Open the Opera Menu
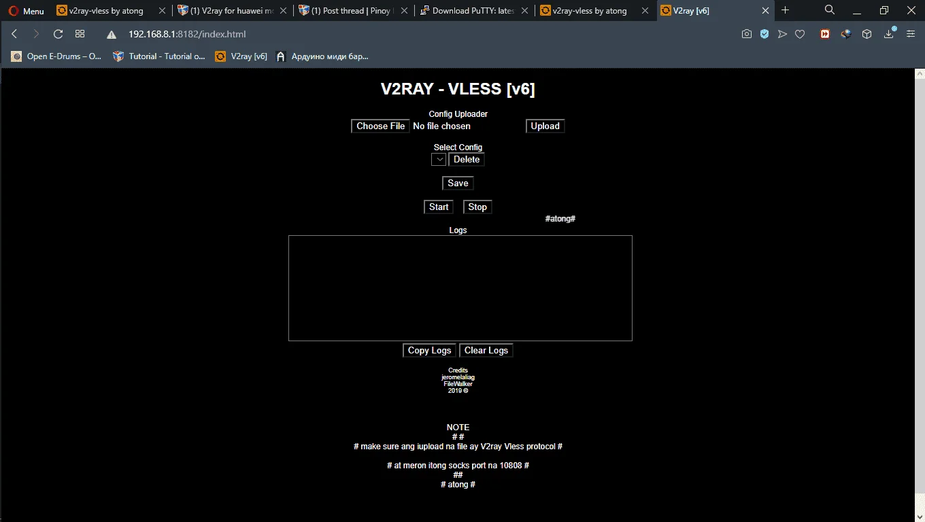Image resolution: width=925 pixels, height=522 pixels. click(26, 11)
